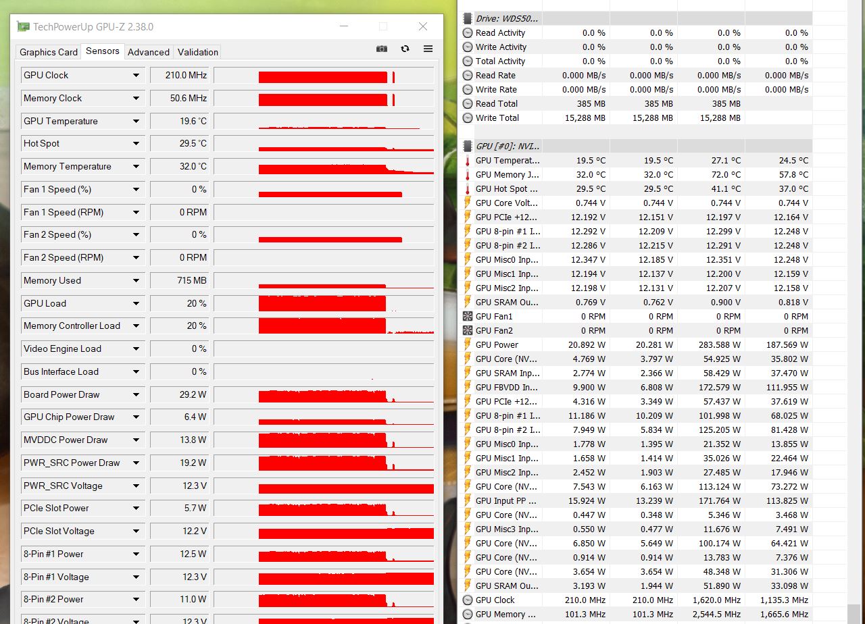This screenshot has width=865, height=624.
Task: Click the clock icon beside GPU Clock in HWiNFO
Action: pos(468,600)
